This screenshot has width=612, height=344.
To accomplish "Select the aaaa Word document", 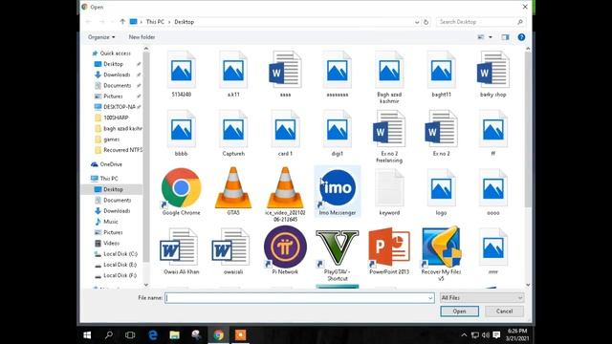I will [285, 75].
